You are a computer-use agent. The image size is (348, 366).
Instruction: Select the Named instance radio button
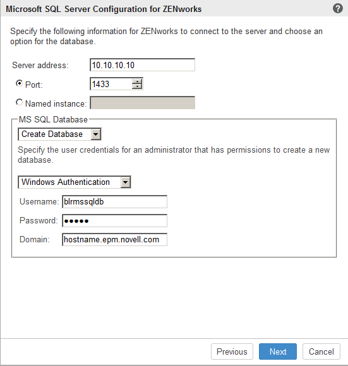pyautogui.click(x=19, y=102)
